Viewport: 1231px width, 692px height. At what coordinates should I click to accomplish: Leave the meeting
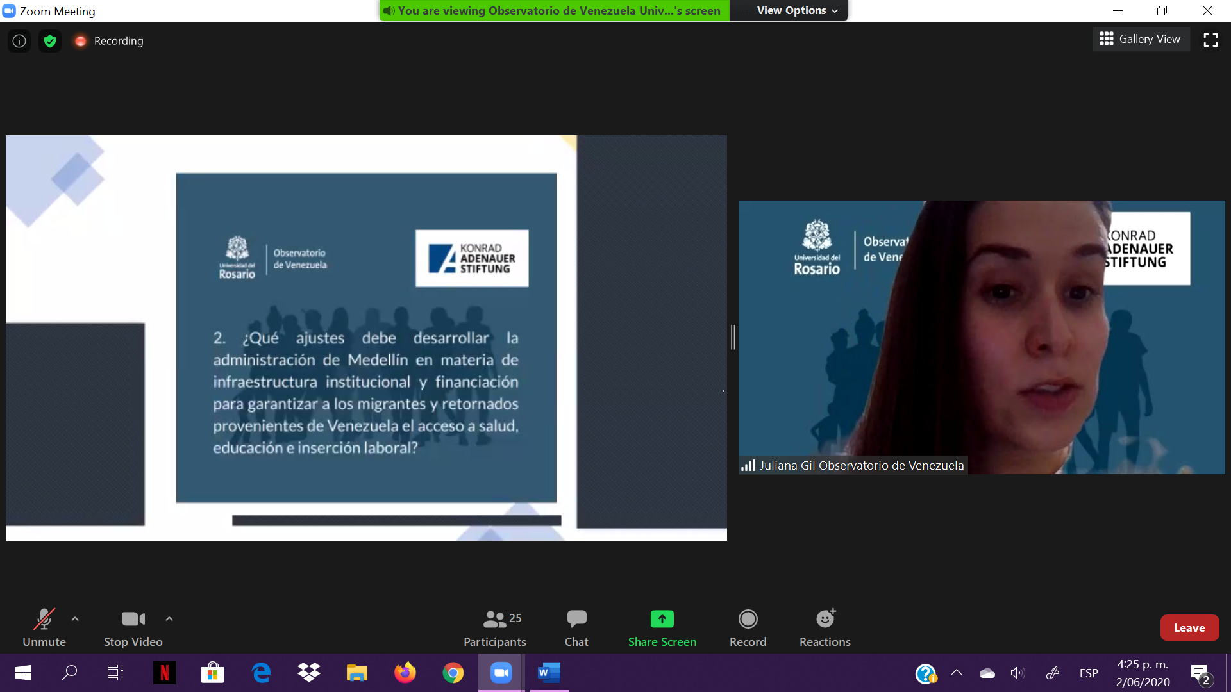1189,628
